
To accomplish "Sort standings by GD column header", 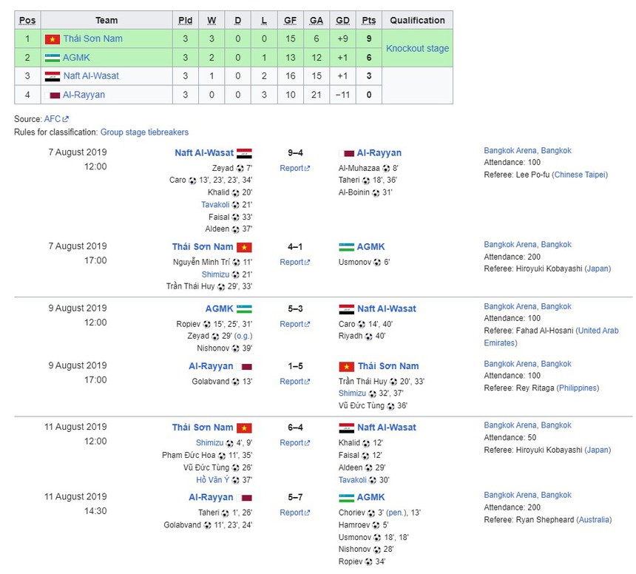I will pos(342,20).
